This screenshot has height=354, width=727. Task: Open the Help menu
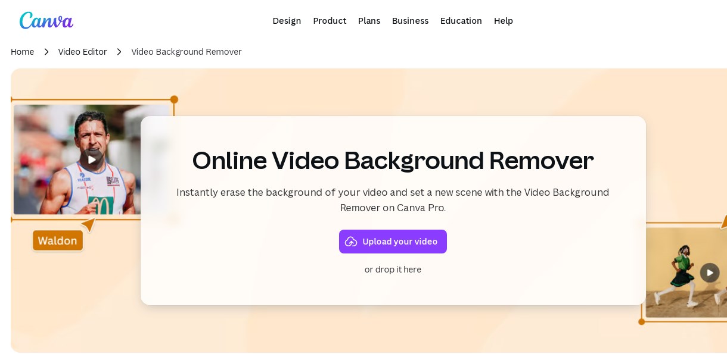504,21
